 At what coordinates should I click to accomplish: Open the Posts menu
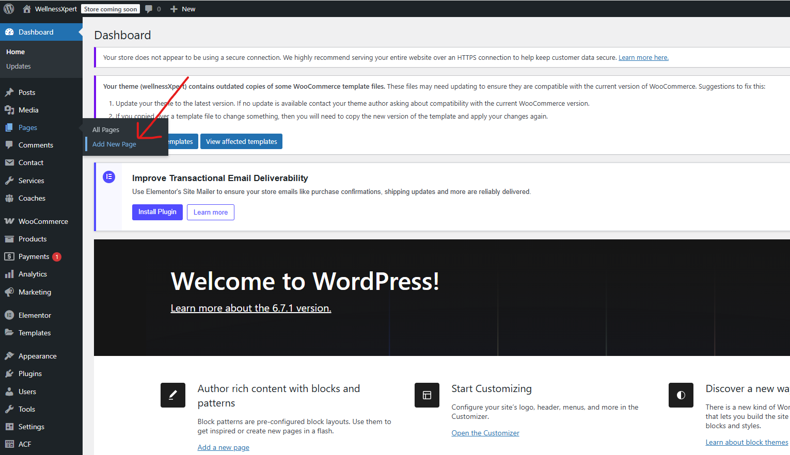pos(41,92)
